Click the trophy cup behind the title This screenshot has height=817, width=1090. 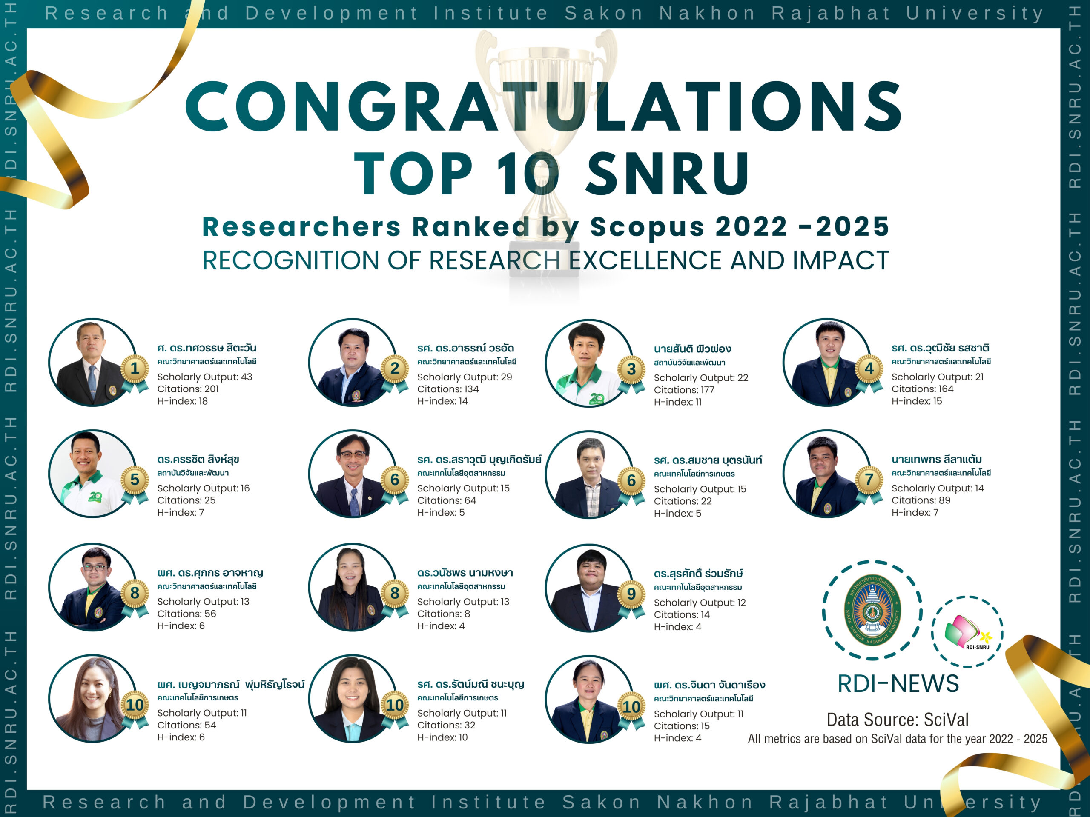(545, 64)
